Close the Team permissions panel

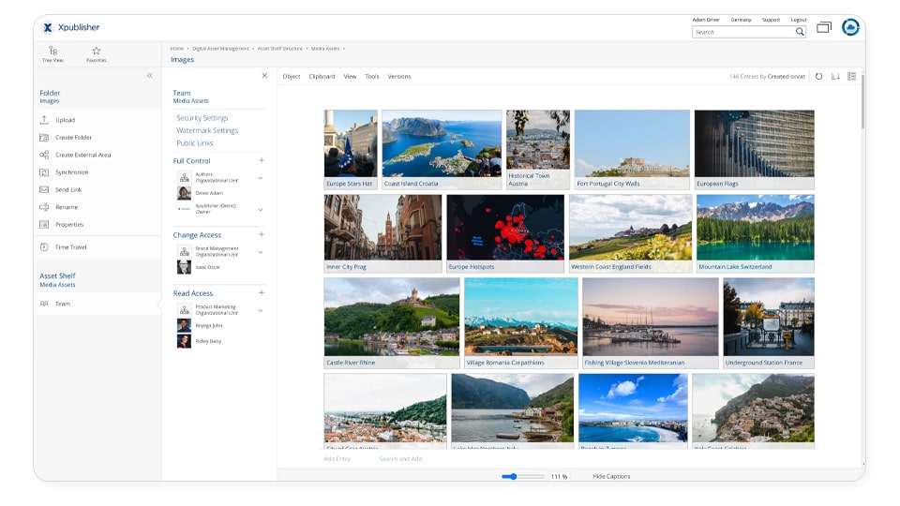(x=264, y=76)
